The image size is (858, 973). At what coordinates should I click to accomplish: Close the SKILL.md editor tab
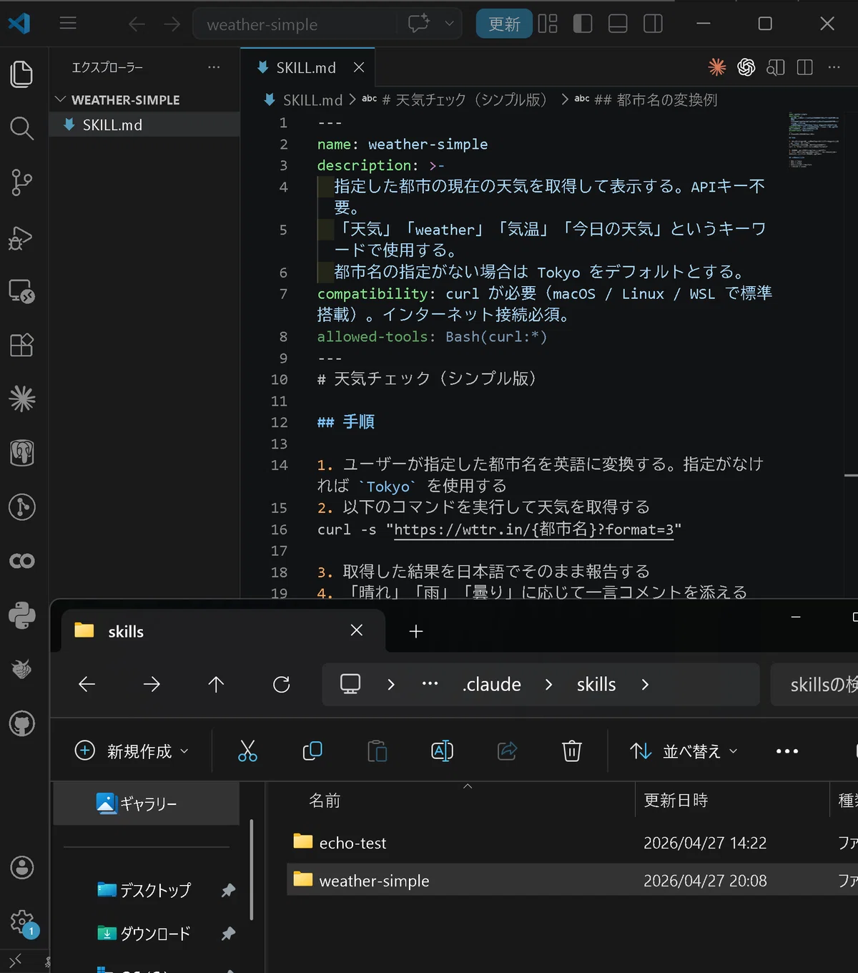point(359,67)
